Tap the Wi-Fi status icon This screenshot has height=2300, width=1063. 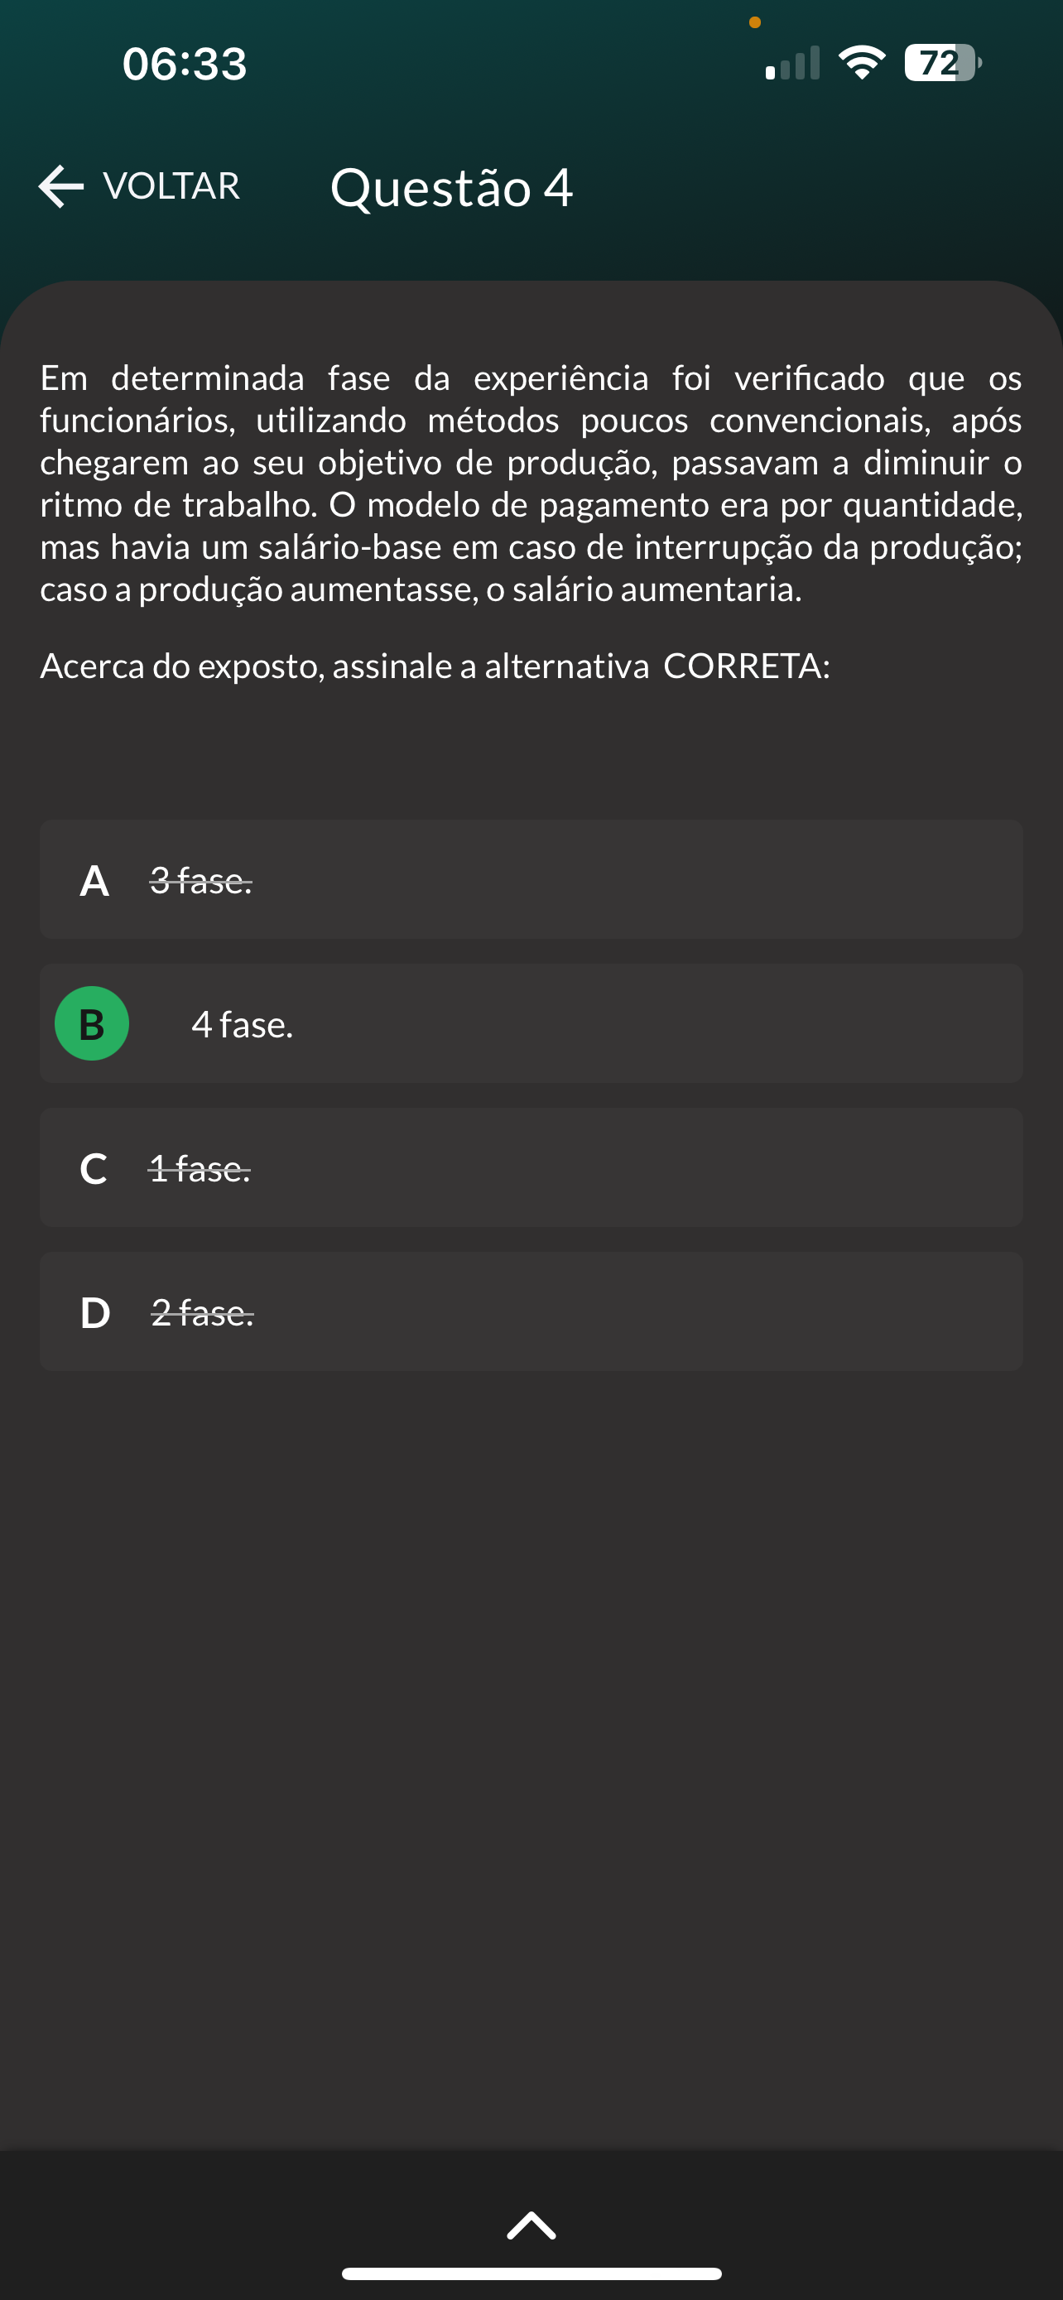pos(861,62)
